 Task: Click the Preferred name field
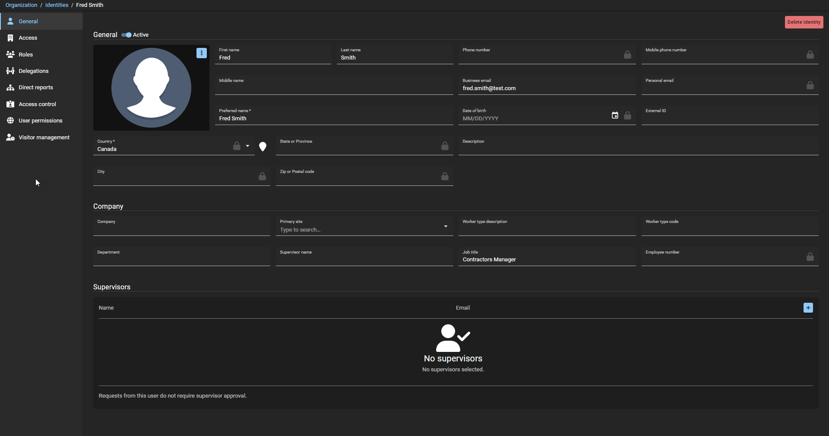pyautogui.click(x=334, y=116)
